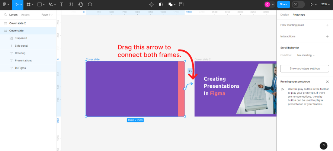Screen dimensions: 333x151
Task: Activate the Comment tool
Action: tap(90, 4)
